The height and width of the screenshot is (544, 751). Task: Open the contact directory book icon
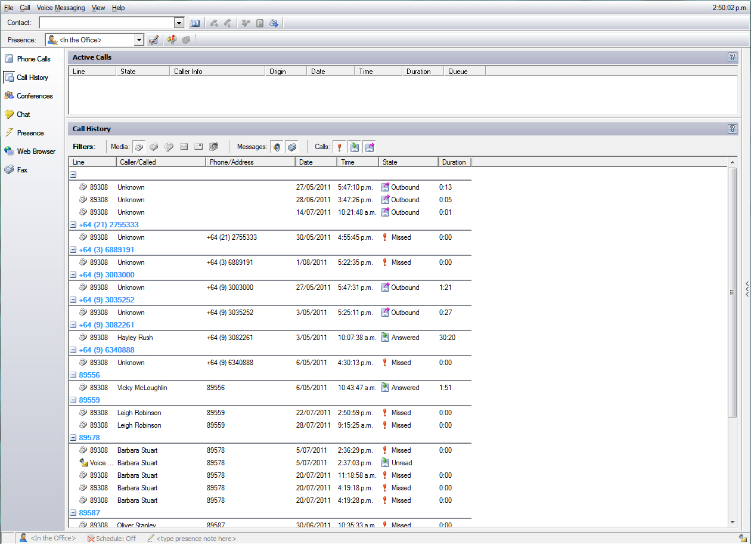click(x=195, y=23)
